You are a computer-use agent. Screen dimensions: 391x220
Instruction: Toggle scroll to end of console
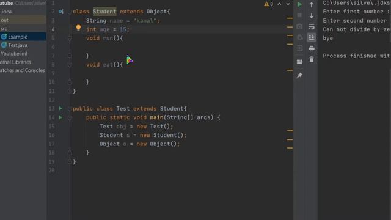(312, 37)
